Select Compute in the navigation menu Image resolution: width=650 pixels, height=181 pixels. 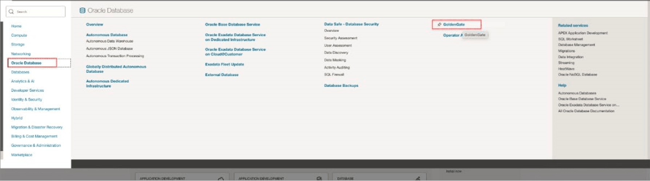pyautogui.click(x=19, y=35)
